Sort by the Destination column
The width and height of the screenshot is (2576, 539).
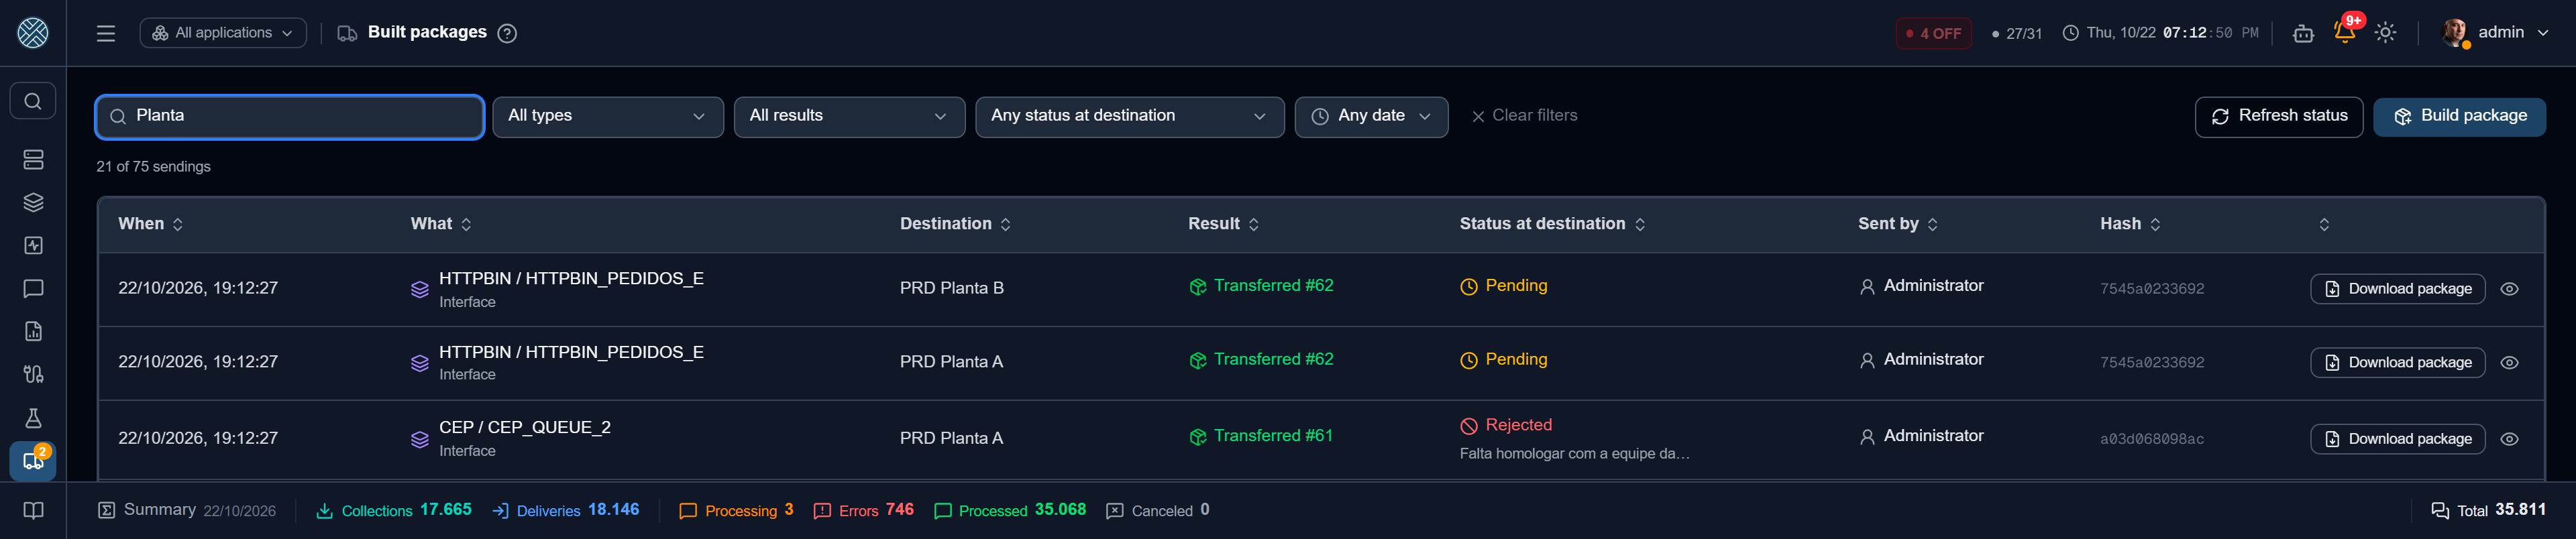955,224
